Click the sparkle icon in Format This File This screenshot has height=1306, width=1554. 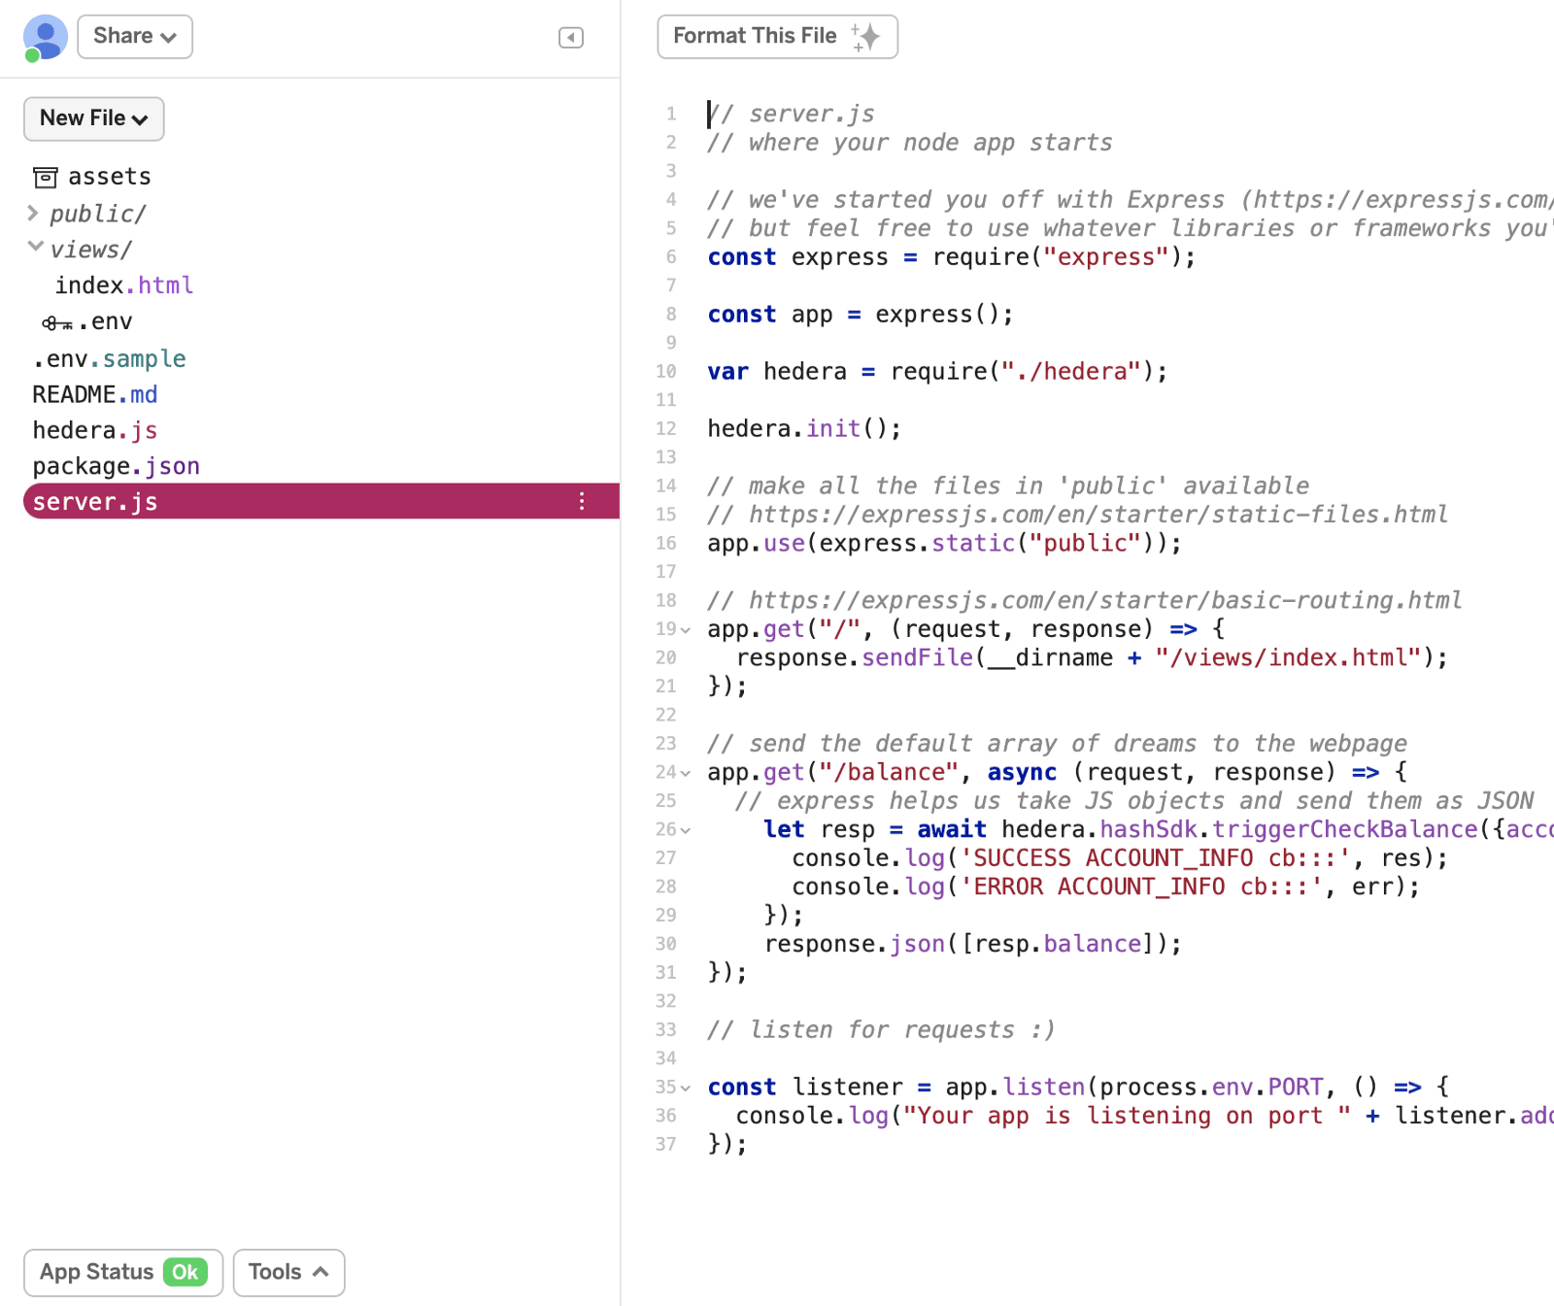(865, 37)
